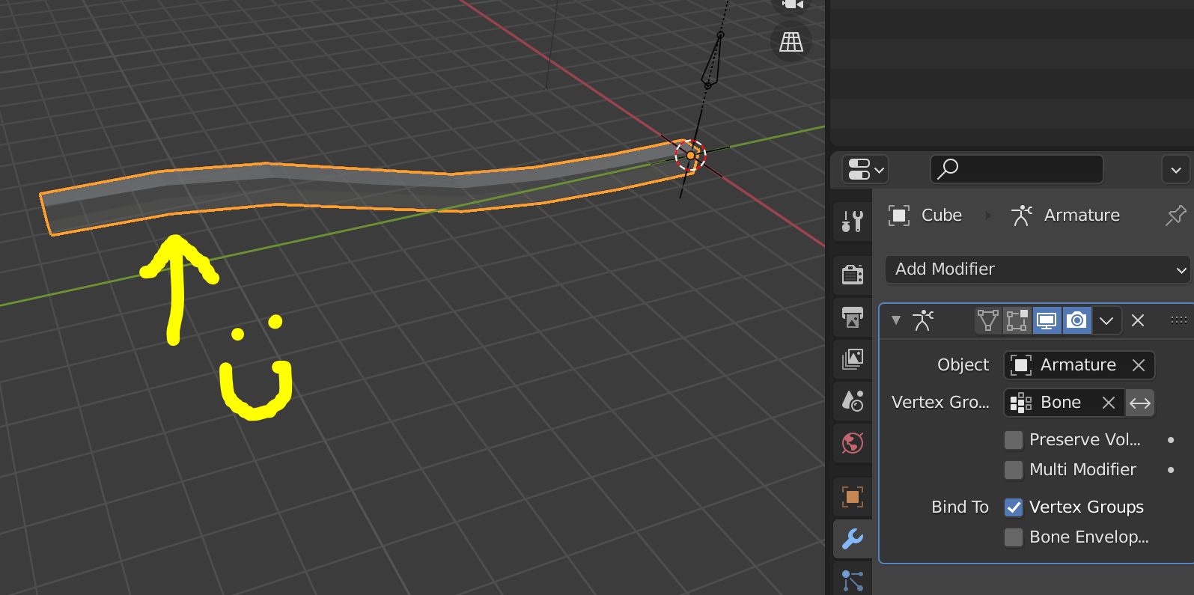The image size is (1194, 595).
Task: Enable Bone Envelopes checkbox
Action: tap(1014, 537)
